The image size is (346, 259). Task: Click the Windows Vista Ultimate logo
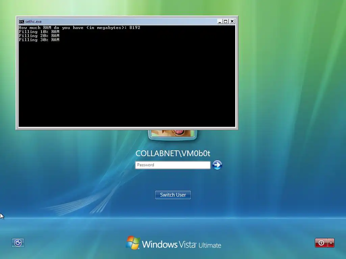173,243
